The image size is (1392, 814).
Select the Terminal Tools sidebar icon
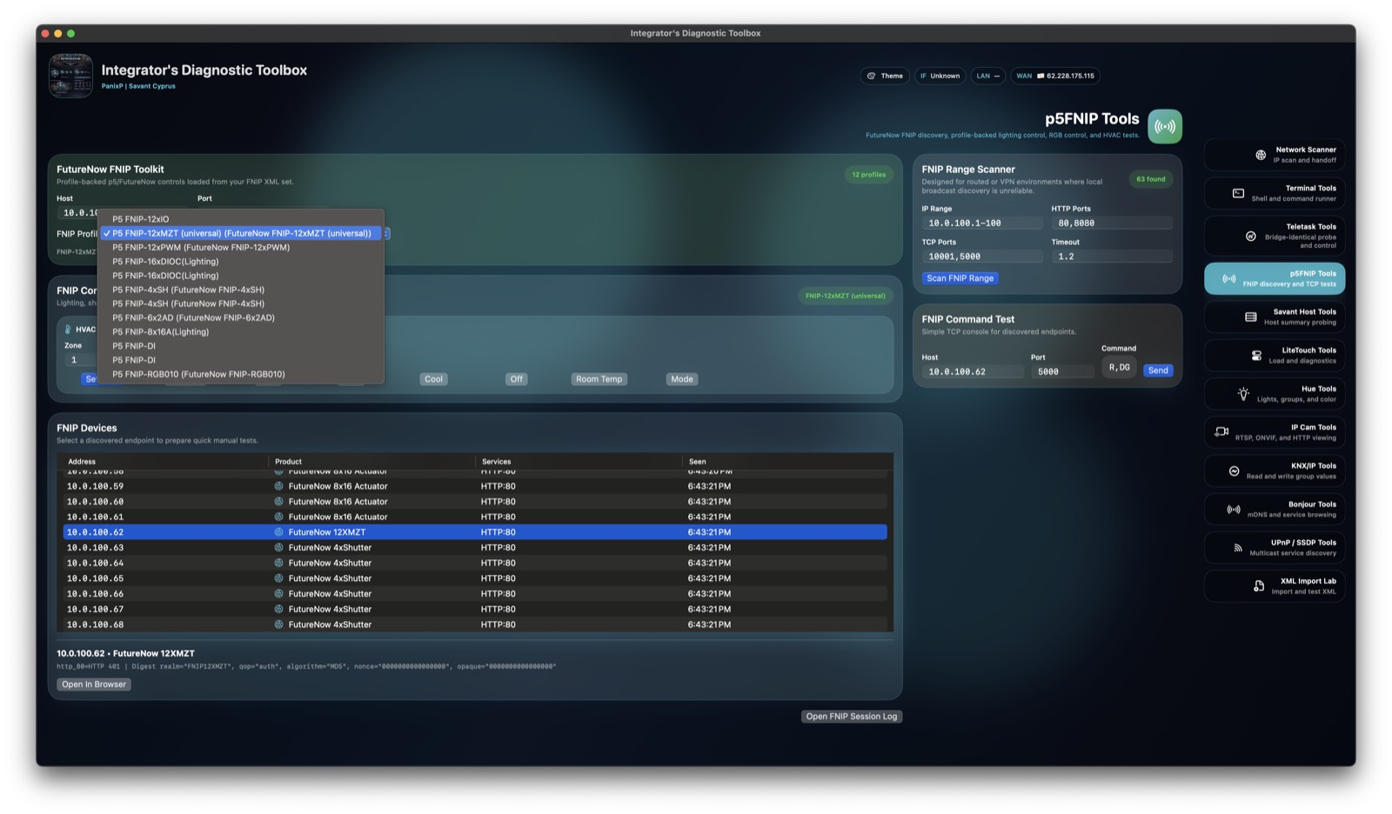coord(1274,192)
